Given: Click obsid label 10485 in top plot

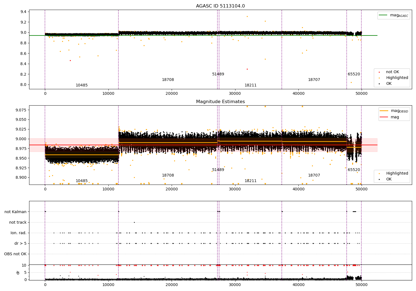Looking at the screenshot, I should [x=82, y=85].
